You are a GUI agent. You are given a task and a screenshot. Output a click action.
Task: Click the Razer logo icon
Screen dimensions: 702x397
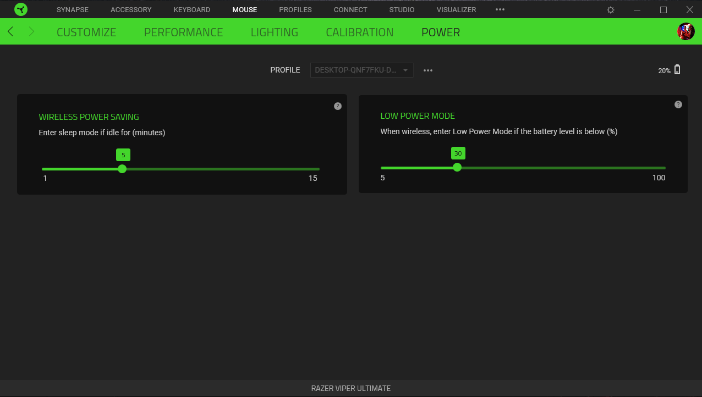coord(21,10)
